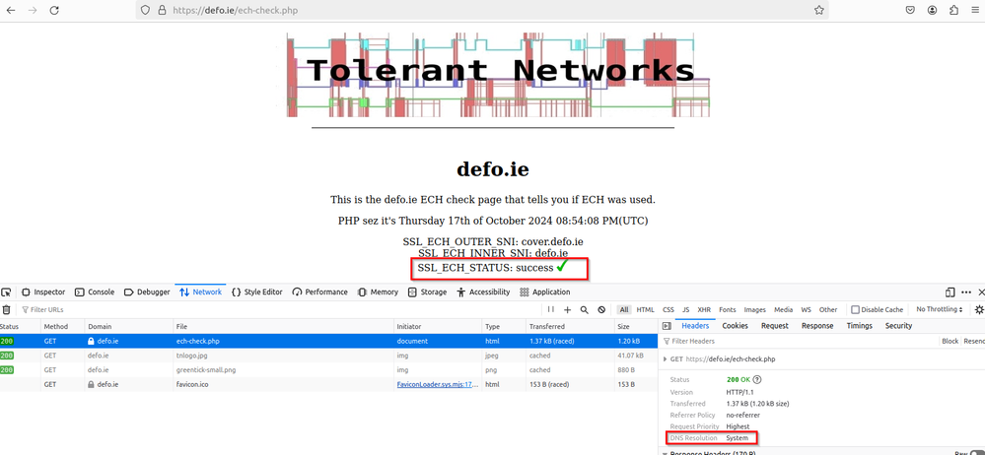
Task: Close the developer tools panel
Action: click(x=981, y=292)
